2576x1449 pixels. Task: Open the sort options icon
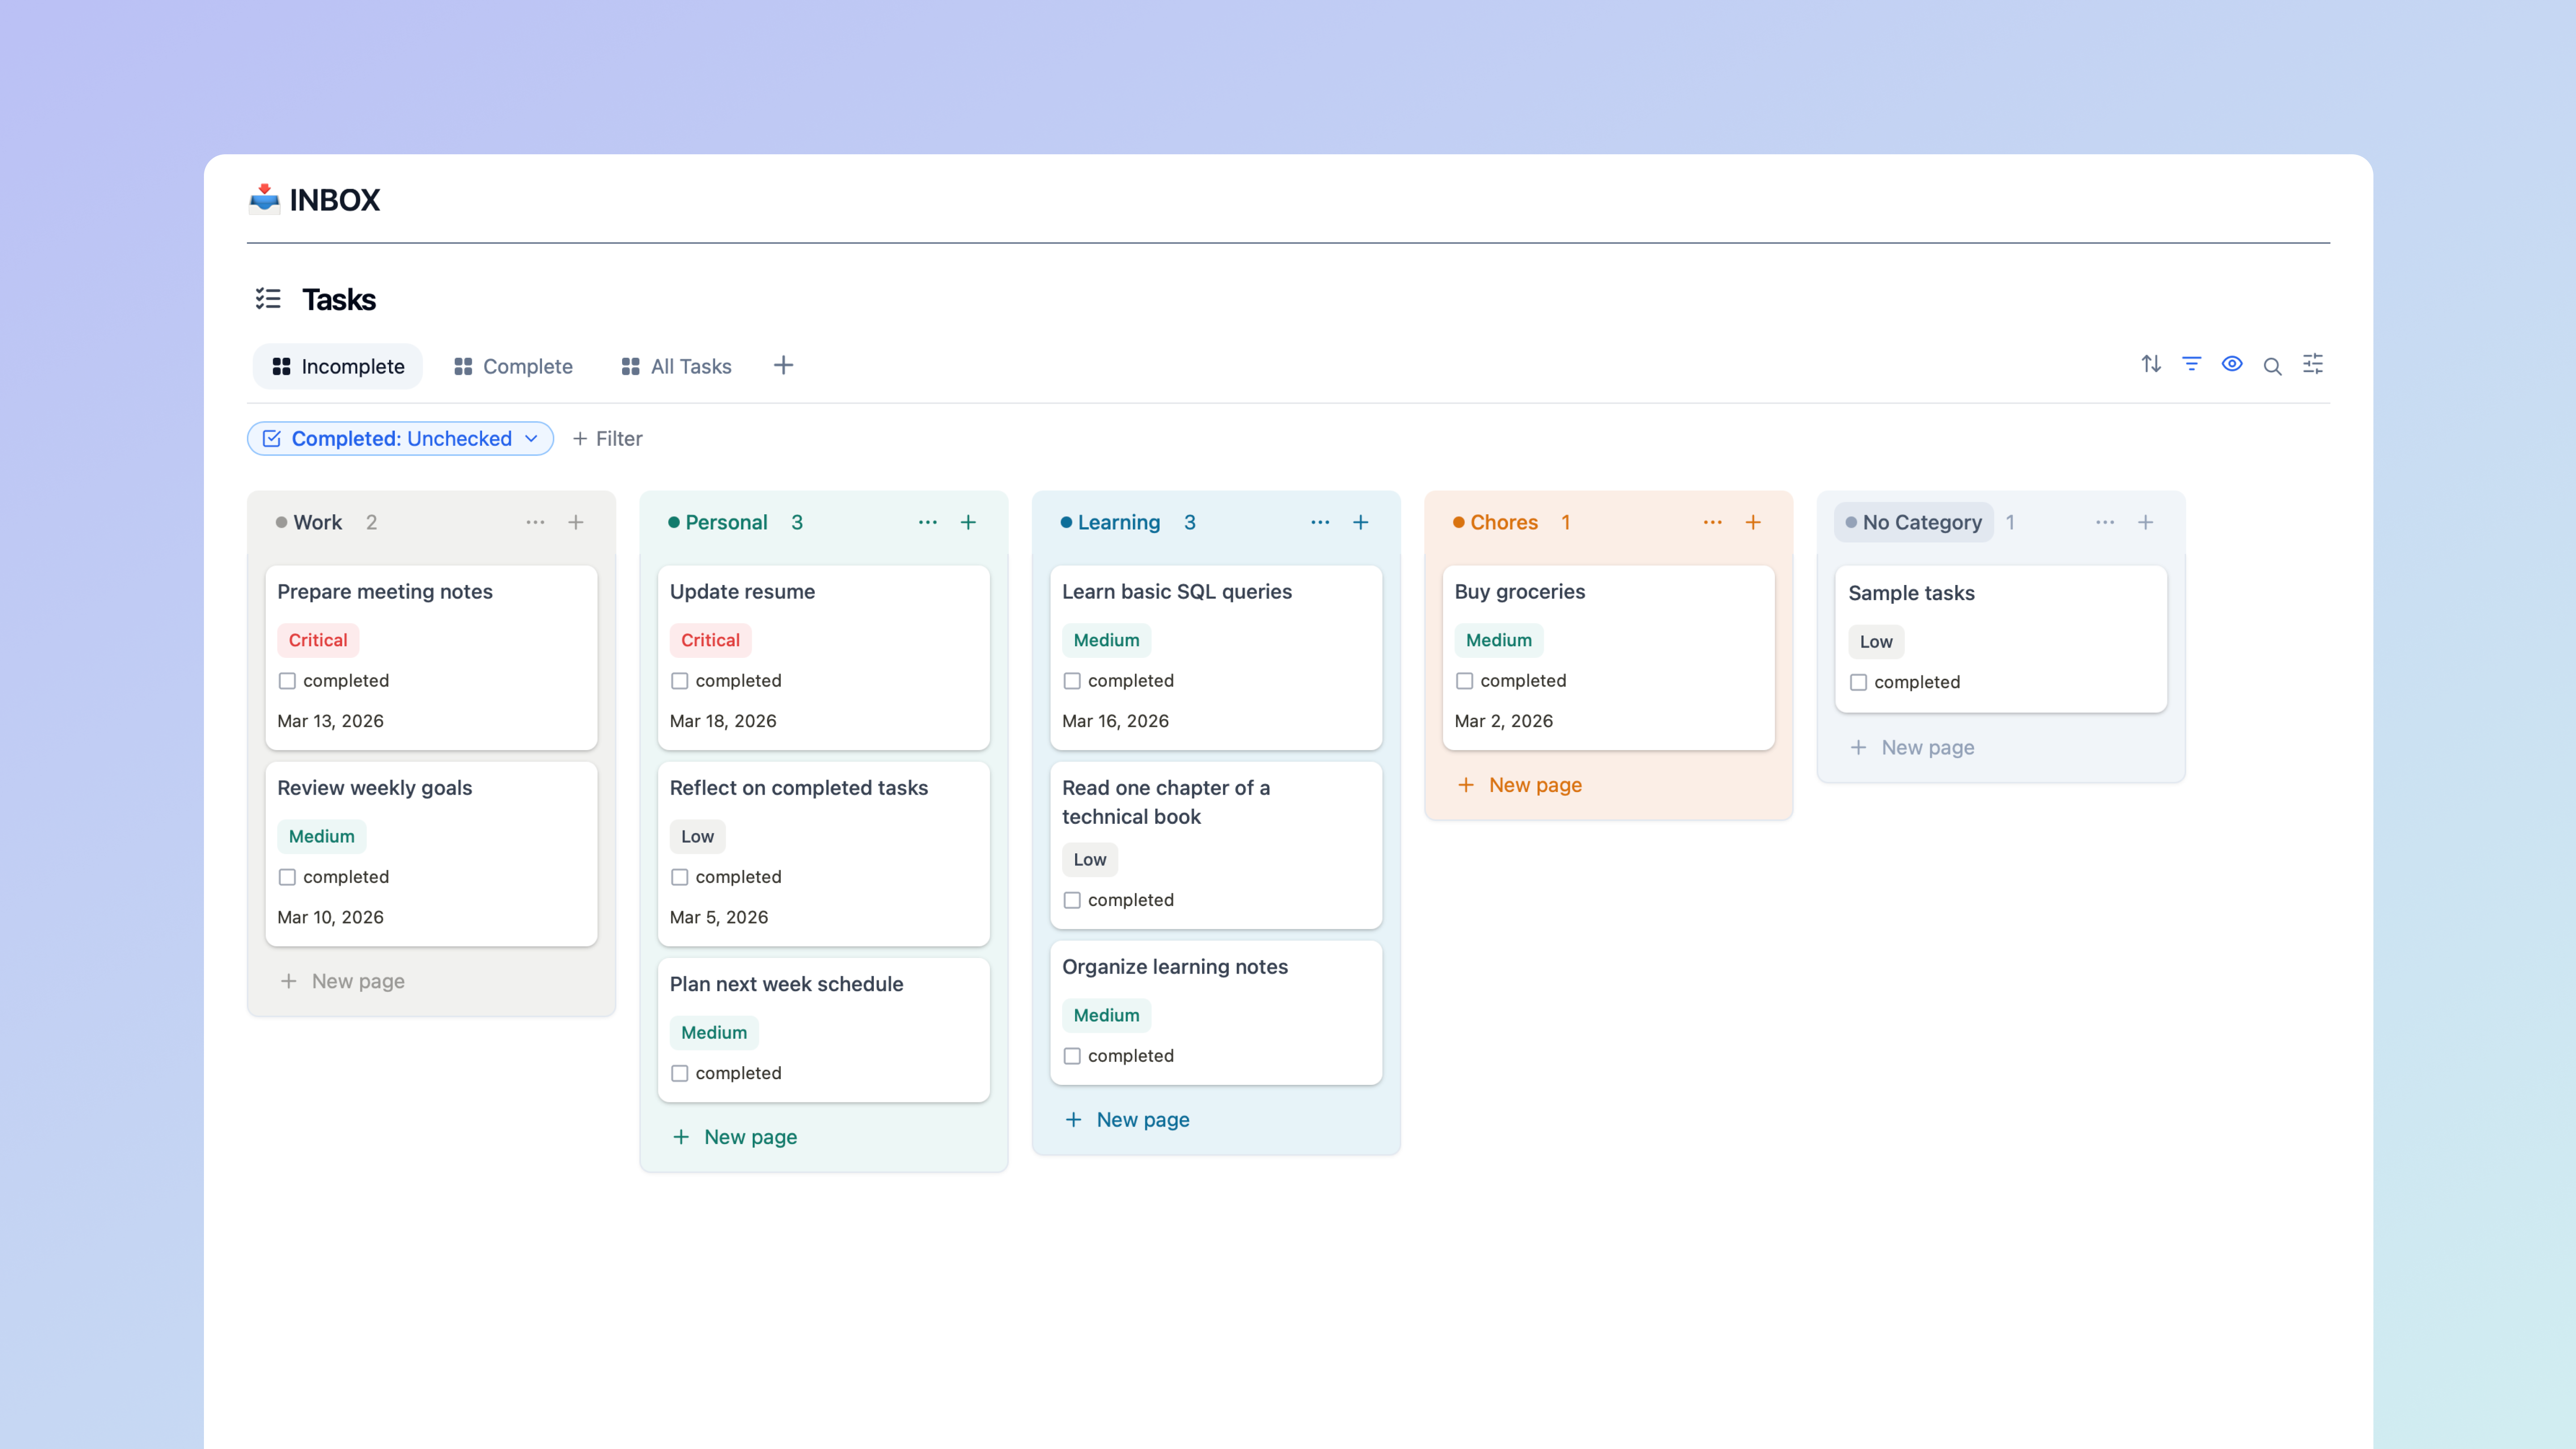pos(2151,364)
